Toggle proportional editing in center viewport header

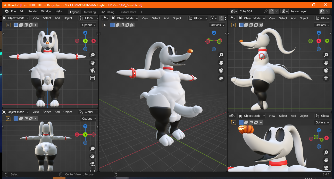click(x=221, y=18)
